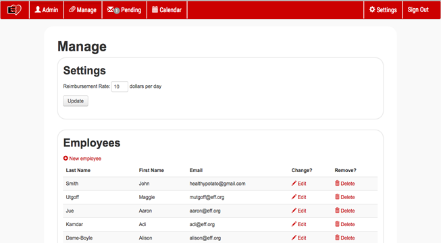Click the Settings gear icon
The height and width of the screenshot is (243, 441).
pos(372,9)
